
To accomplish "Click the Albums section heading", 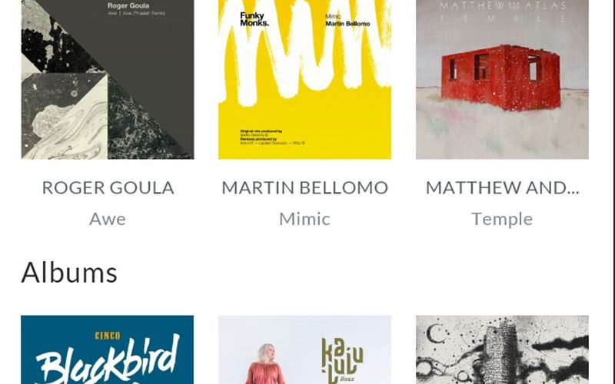I will coord(69,273).
